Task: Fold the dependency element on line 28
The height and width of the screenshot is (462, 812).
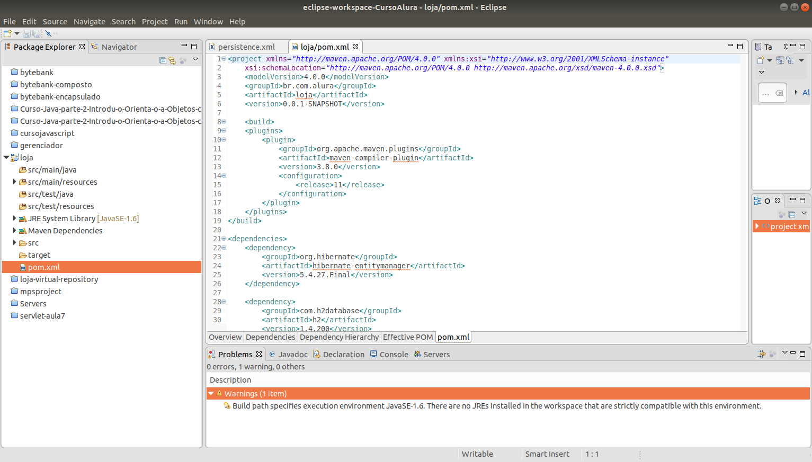Action: (224, 302)
